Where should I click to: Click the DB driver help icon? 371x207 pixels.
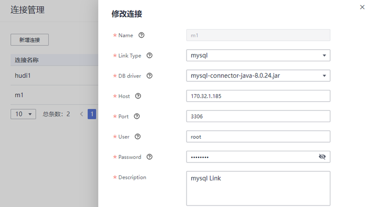pos(150,76)
